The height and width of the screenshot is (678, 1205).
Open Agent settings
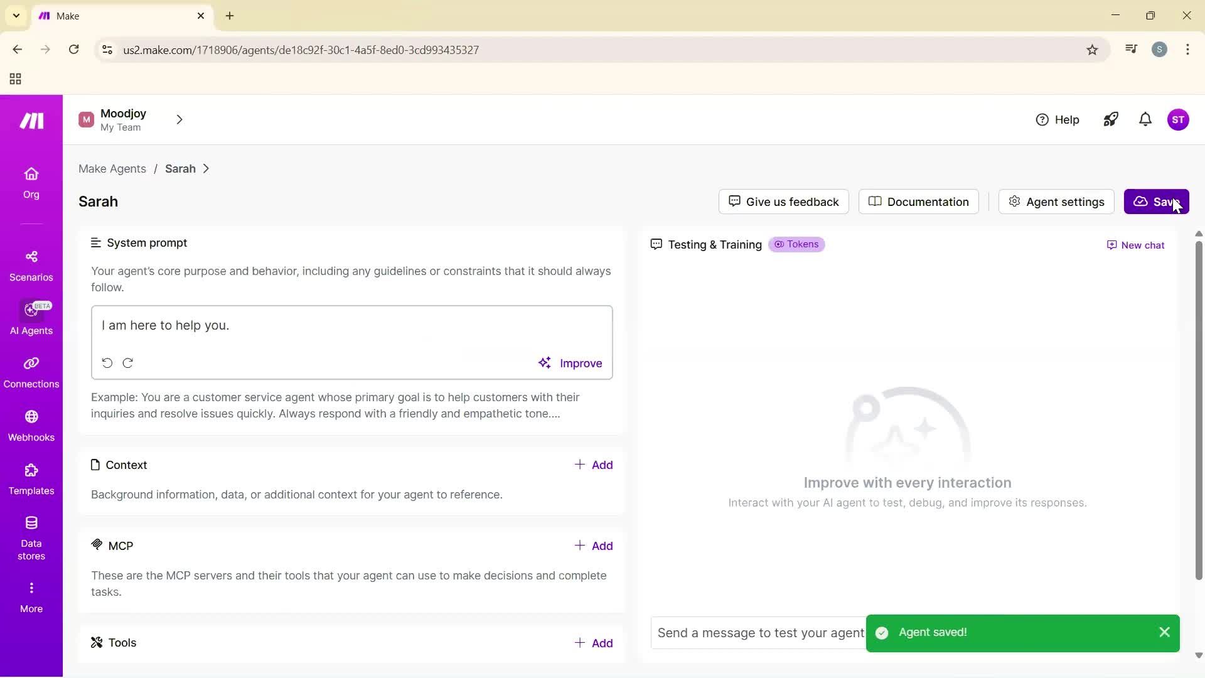pyautogui.click(x=1056, y=202)
